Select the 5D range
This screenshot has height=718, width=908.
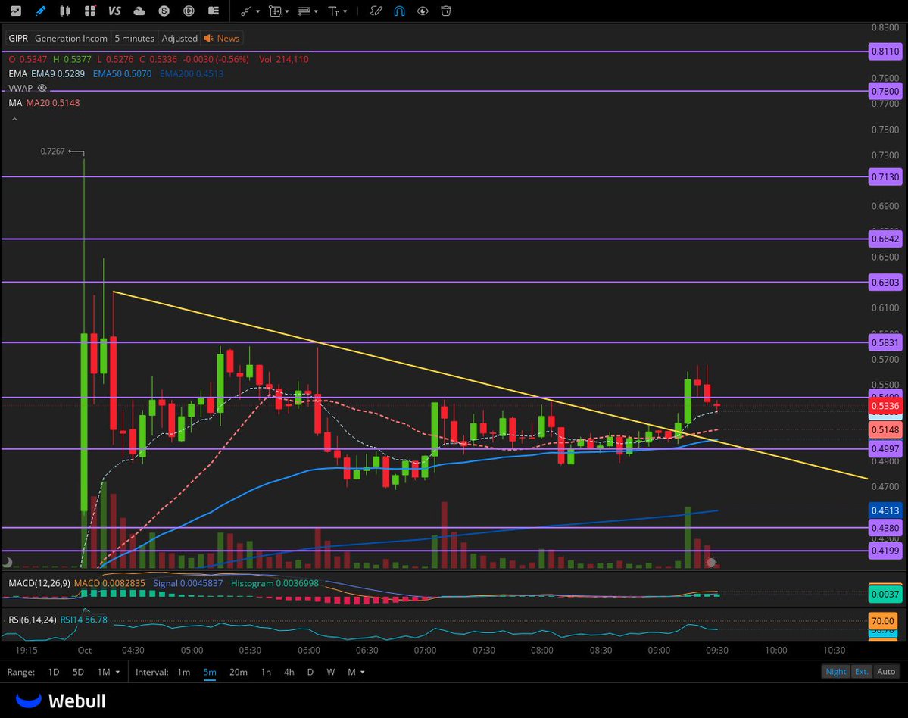[x=78, y=672]
